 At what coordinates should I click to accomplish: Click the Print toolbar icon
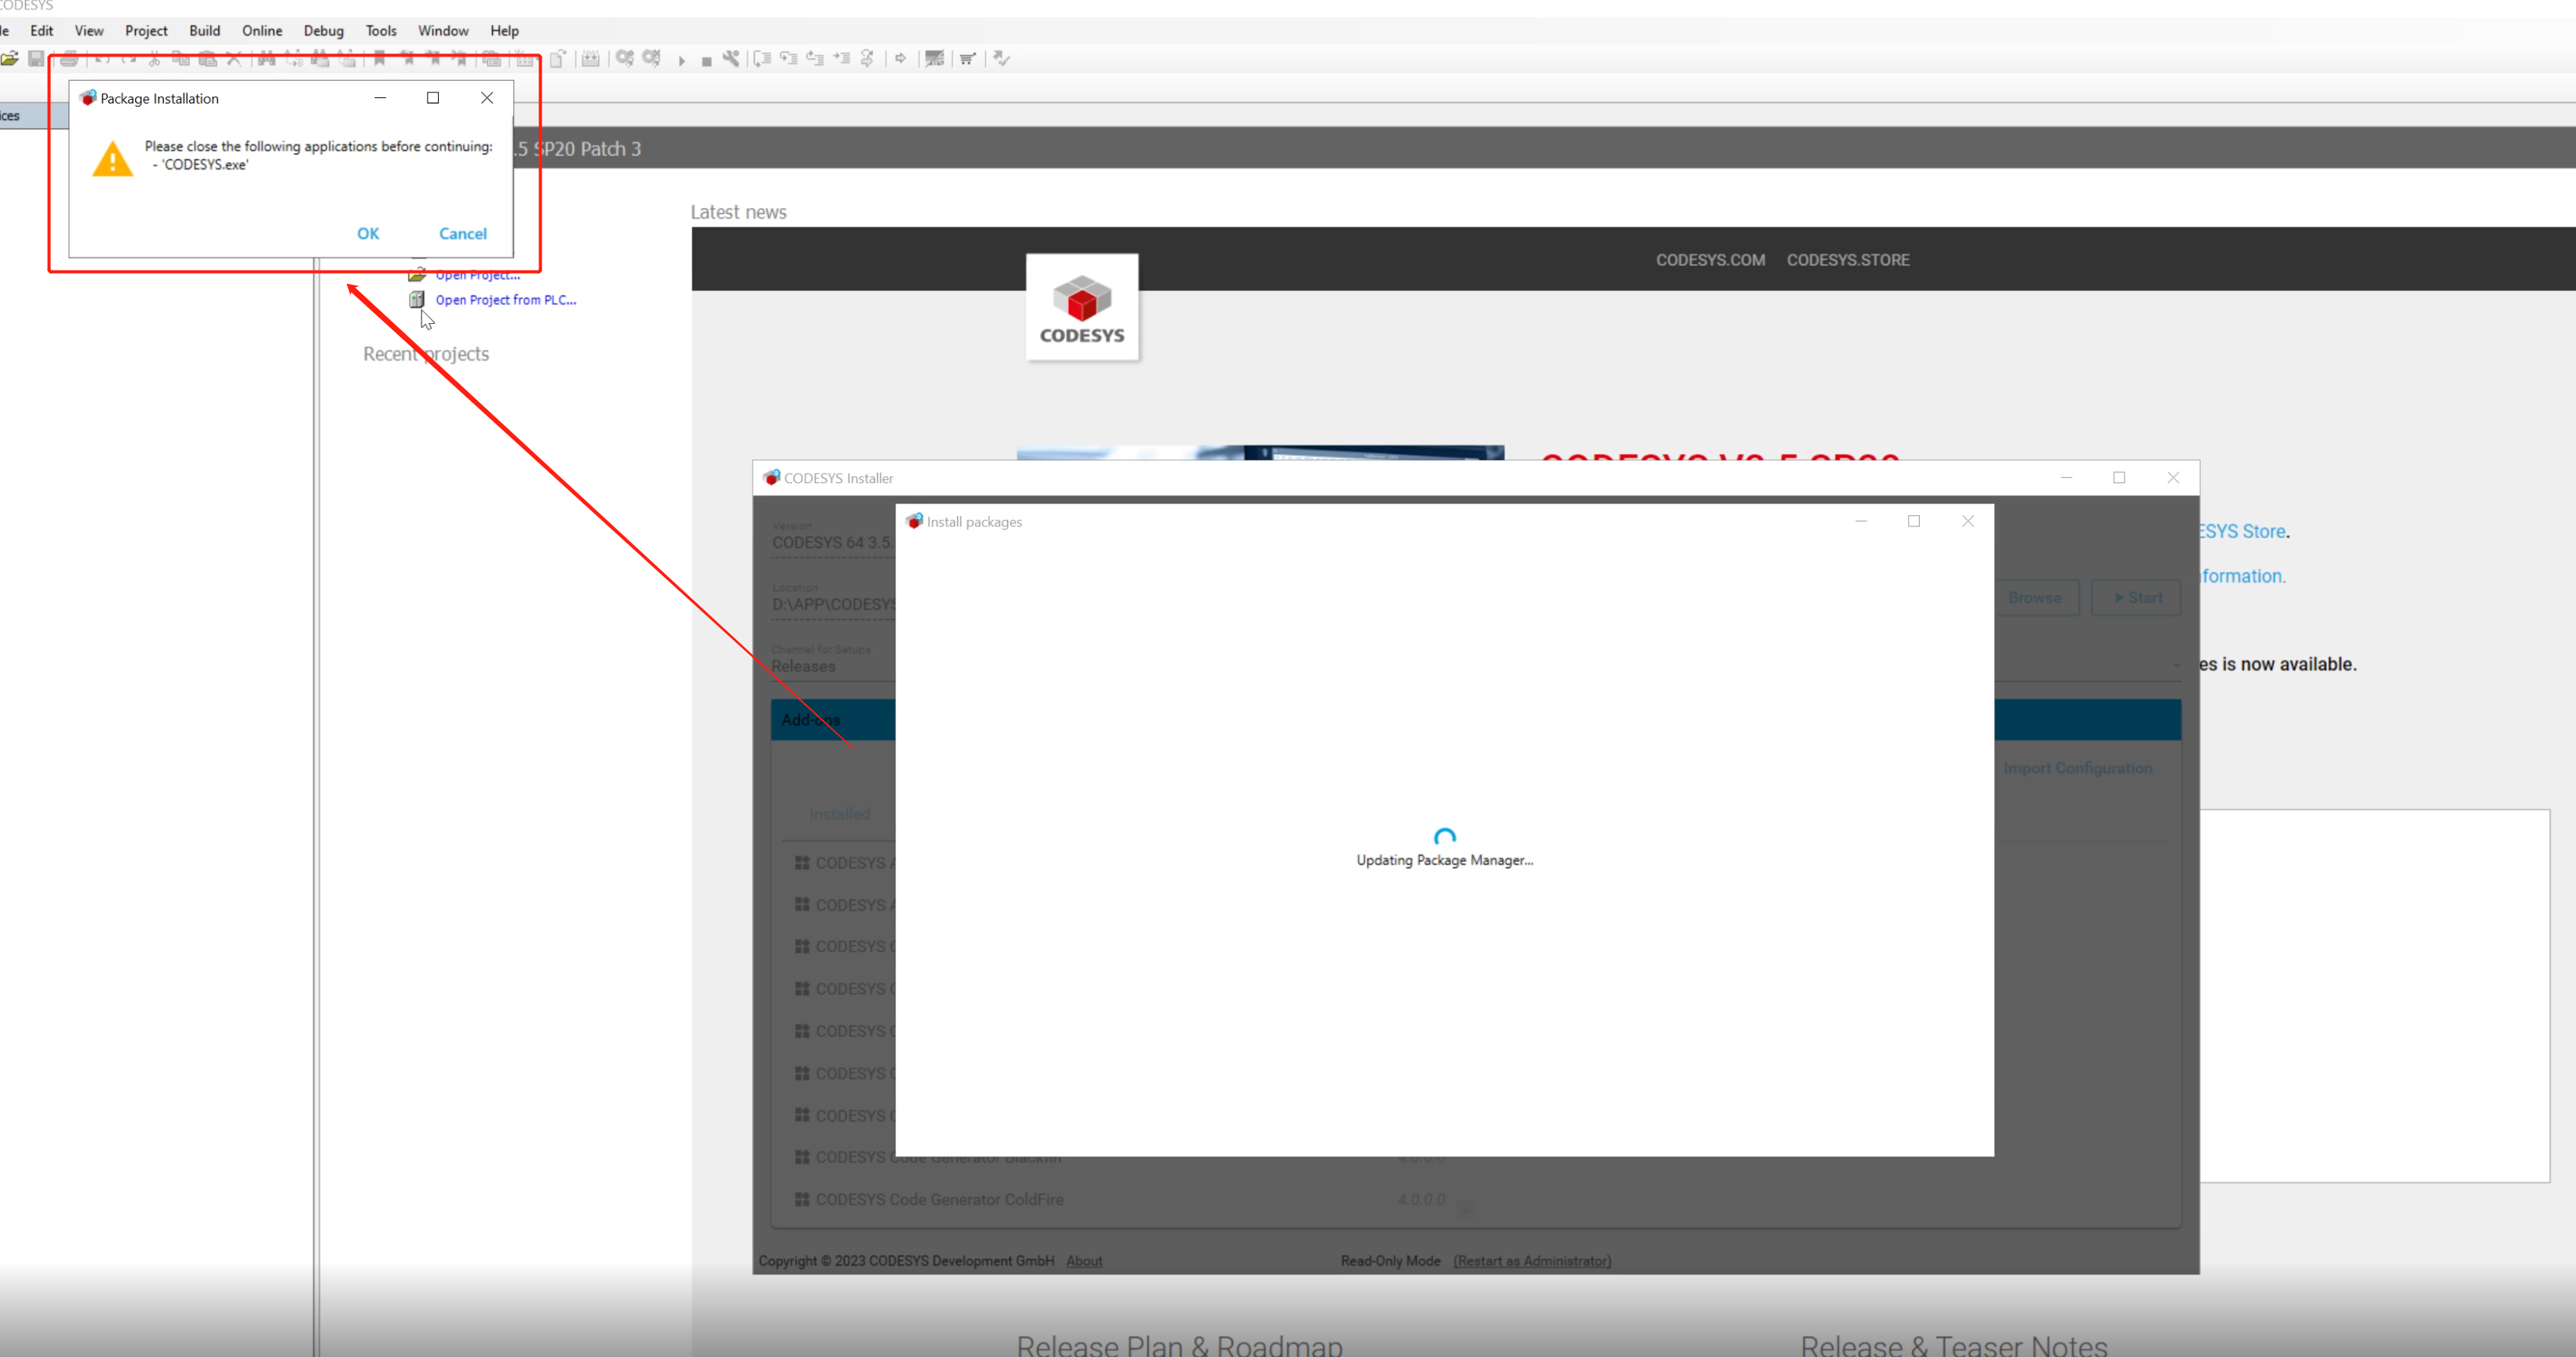point(69,59)
